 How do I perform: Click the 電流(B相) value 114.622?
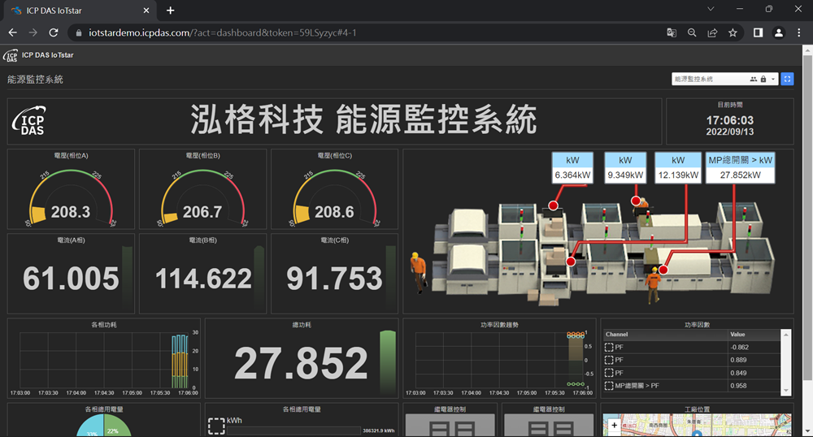point(203,278)
